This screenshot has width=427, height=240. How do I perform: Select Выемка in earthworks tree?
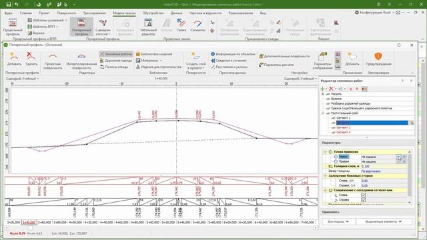pyautogui.click(x=336, y=99)
